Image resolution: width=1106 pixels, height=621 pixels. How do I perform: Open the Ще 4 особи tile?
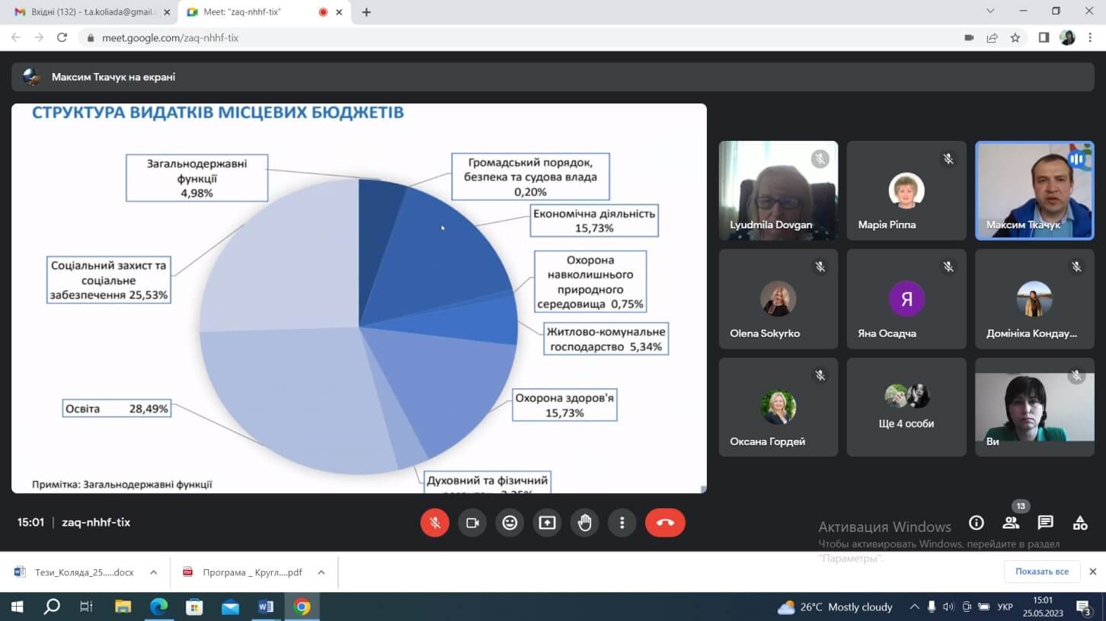click(906, 407)
